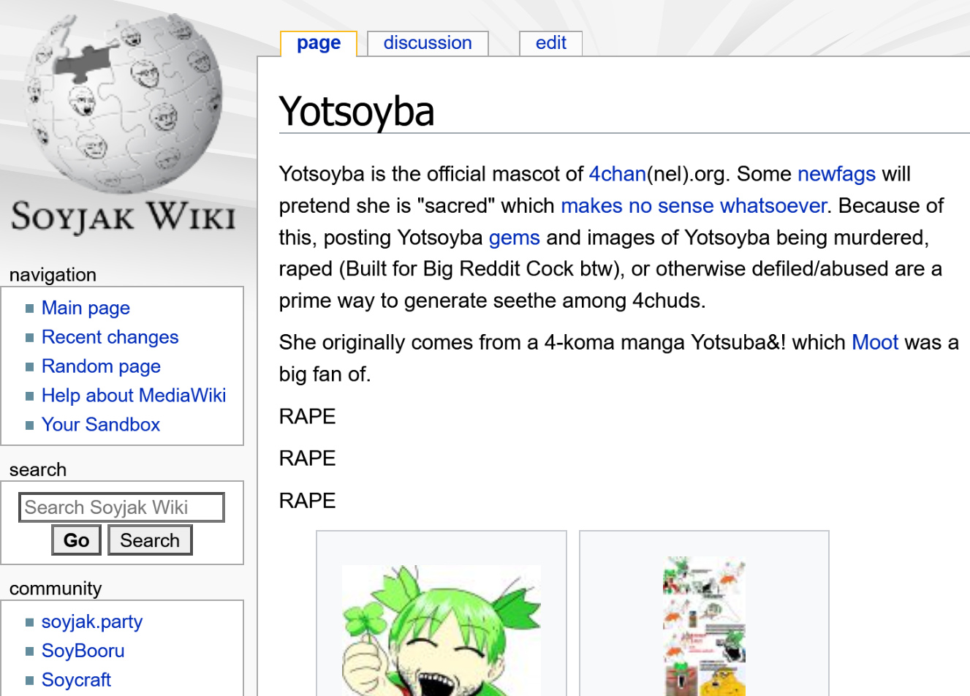This screenshot has width=970, height=696.
Task: Focus the Search Soyjak Wiki field
Action: 121,507
